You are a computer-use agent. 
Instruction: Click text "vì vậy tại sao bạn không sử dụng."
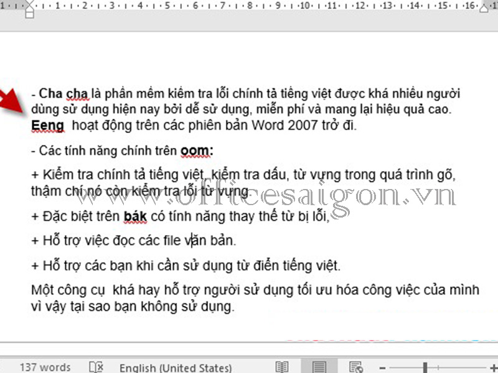133,306
